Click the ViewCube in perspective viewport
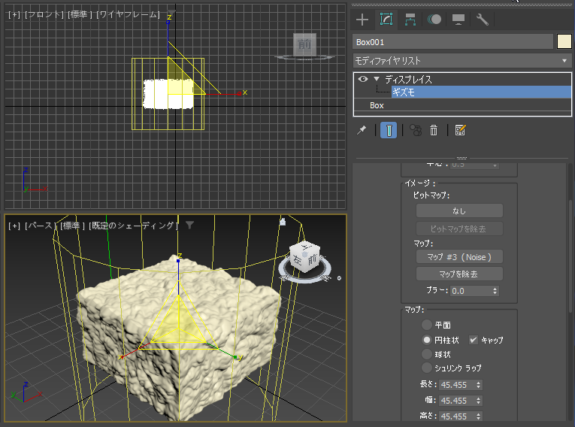575x427 pixels. pyautogui.click(x=304, y=257)
